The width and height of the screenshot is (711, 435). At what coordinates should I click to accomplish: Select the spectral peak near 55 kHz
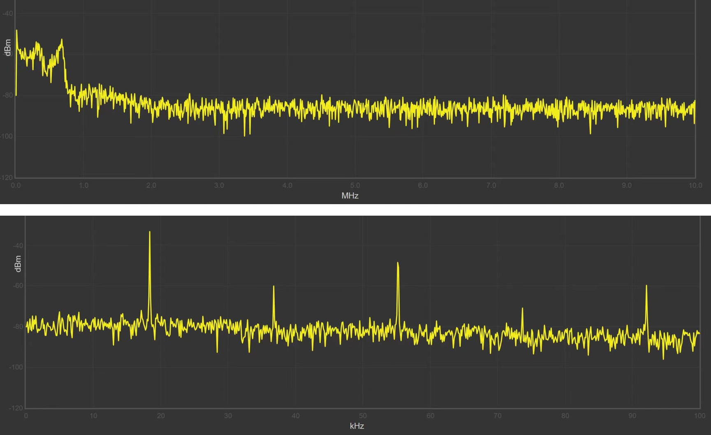[x=398, y=264]
